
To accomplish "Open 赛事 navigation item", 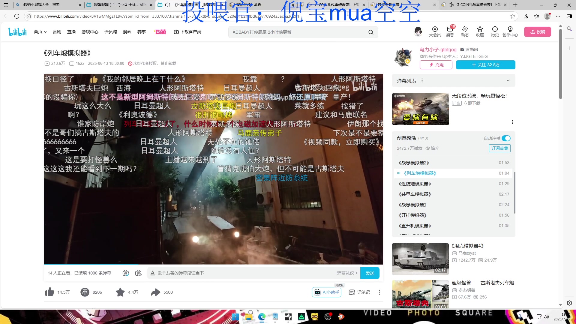I will point(142,32).
